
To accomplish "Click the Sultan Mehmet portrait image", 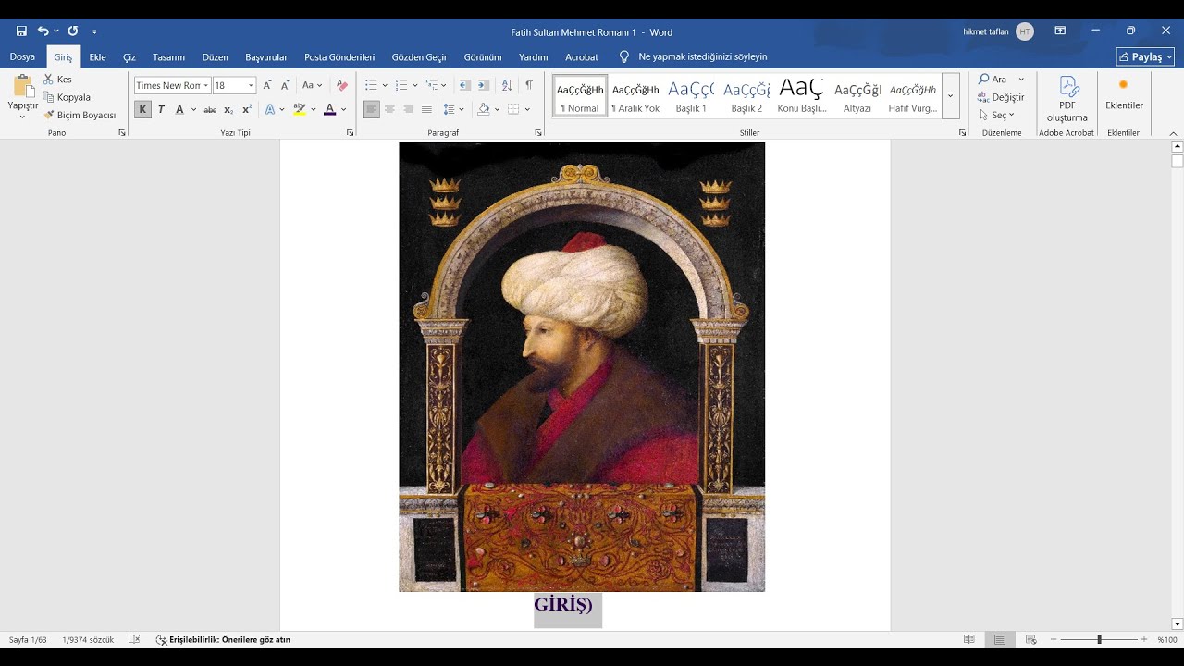I will coord(582,367).
